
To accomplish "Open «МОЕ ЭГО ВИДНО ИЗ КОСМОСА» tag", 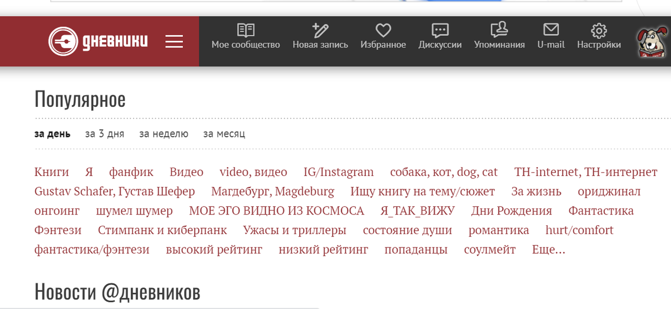I will pyautogui.click(x=277, y=211).
